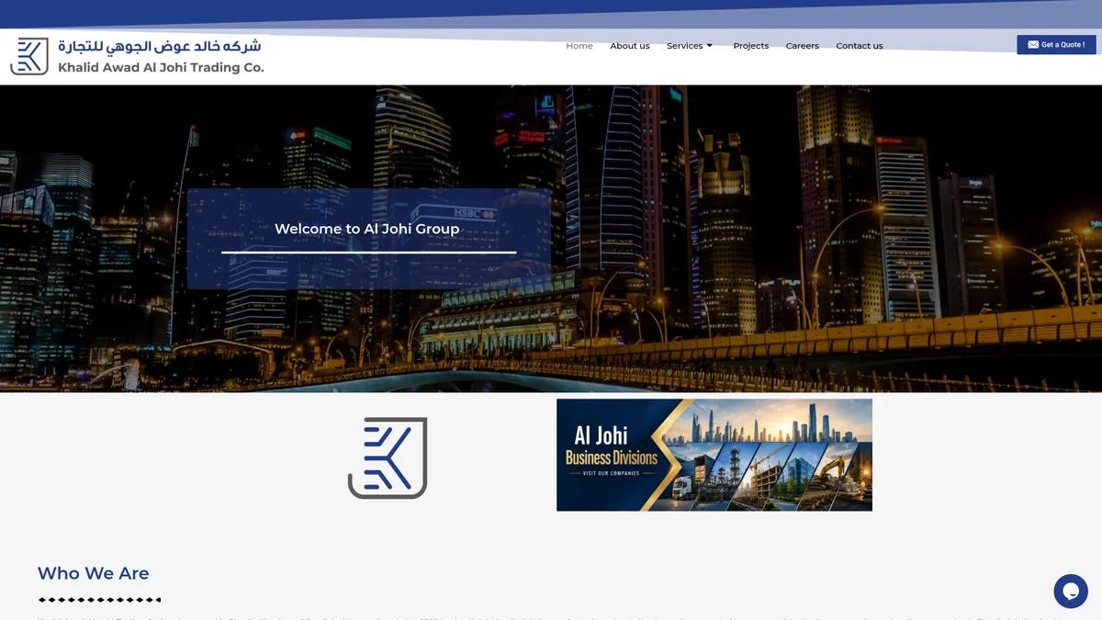Click the Arabic company name in header
The height and width of the screenshot is (620, 1102).
tap(160, 46)
